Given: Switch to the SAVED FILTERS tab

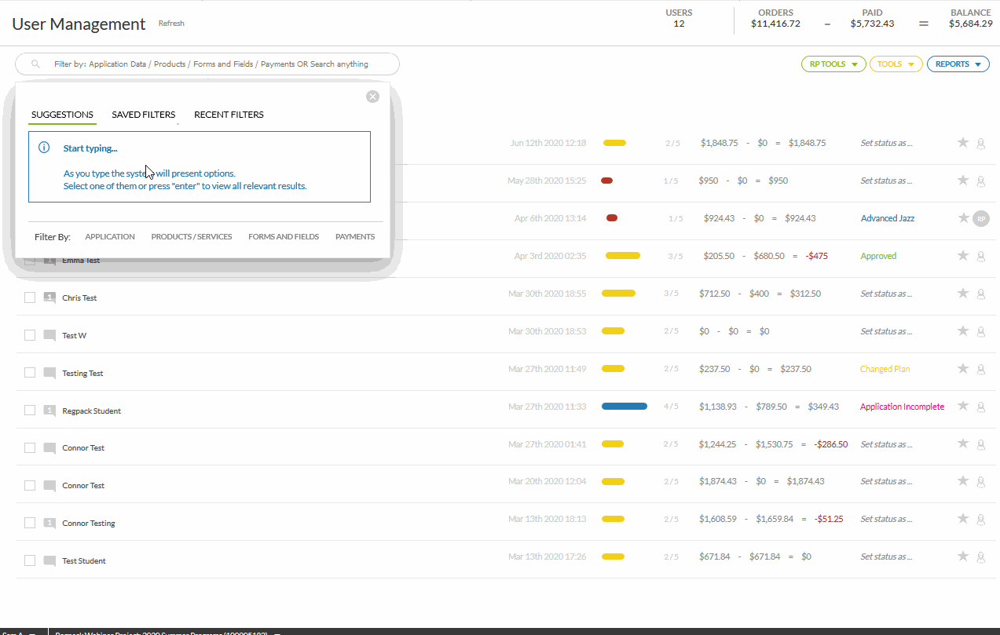Looking at the screenshot, I should 143,114.
